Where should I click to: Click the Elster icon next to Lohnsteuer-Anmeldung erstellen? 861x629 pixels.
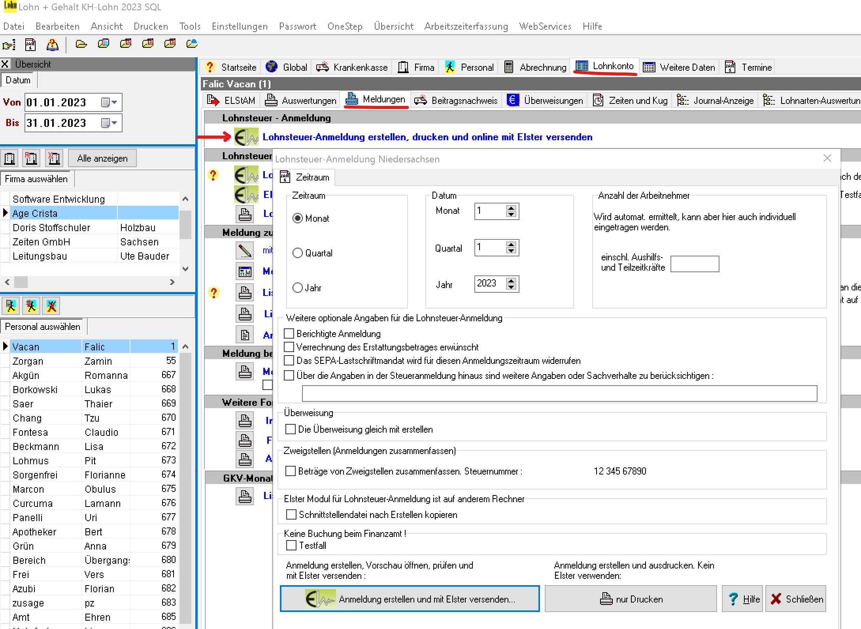click(246, 137)
